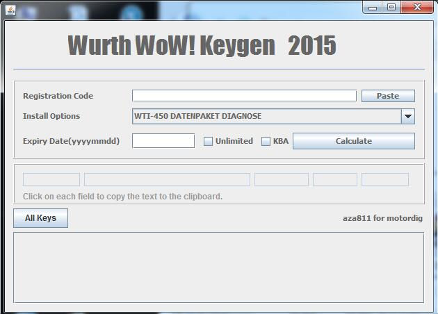
Task: Click the widest output key field
Action: (167, 179)
